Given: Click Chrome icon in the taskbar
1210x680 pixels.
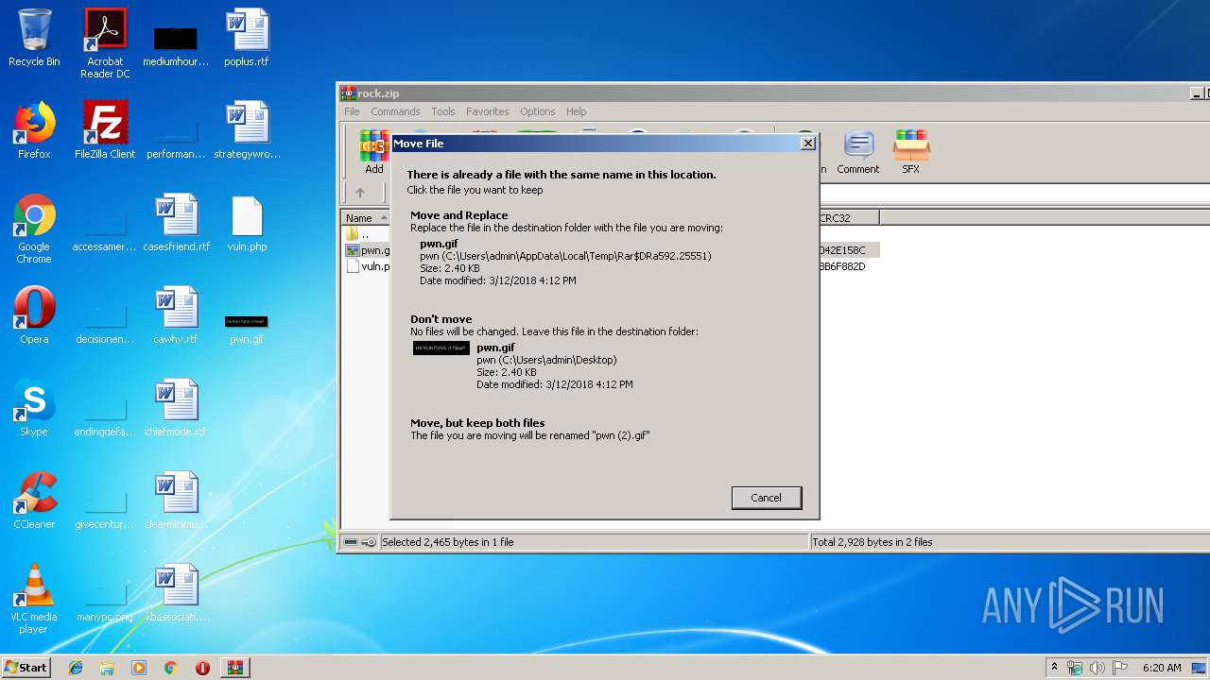Looking at the screenshot, I should click(170, 668).
